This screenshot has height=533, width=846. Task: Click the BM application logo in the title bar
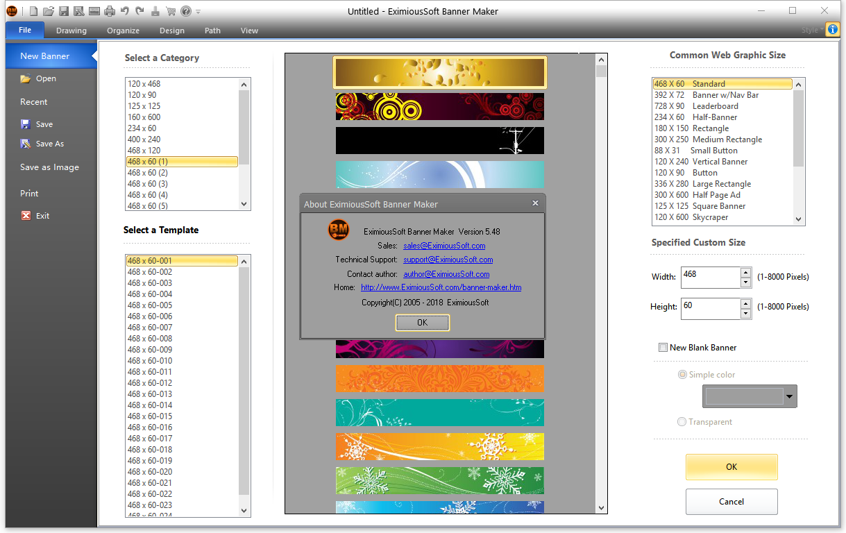(x=12, y=11)
